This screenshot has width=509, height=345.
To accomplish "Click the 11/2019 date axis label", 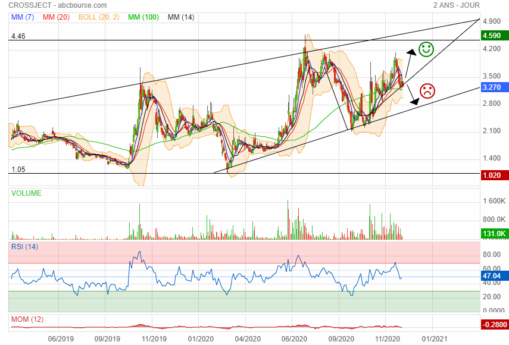I will tap(154, 339).
